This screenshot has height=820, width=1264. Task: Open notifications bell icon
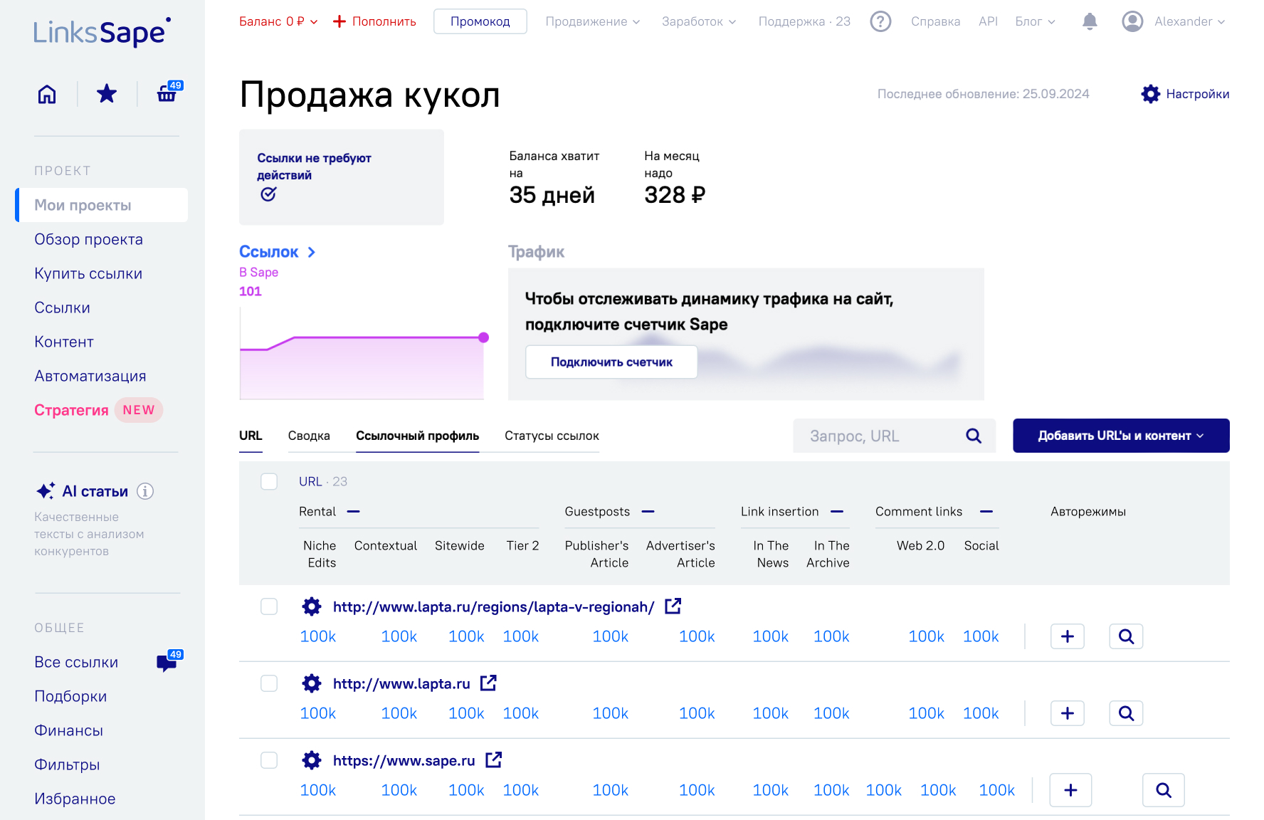click(1090, 21)
